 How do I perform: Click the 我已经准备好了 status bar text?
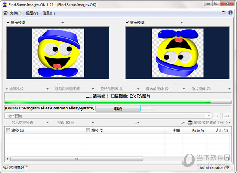(x=15, y=167)
